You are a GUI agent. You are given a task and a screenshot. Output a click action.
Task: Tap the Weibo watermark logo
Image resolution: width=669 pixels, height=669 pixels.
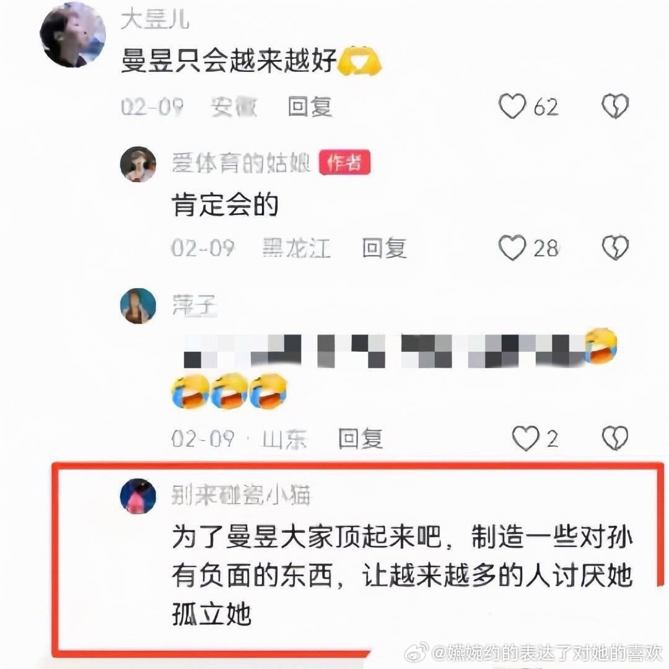(x=417, y=653)
